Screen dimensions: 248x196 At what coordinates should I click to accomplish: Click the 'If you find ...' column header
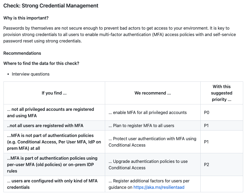pyautogui.click(x=54, y=93)
